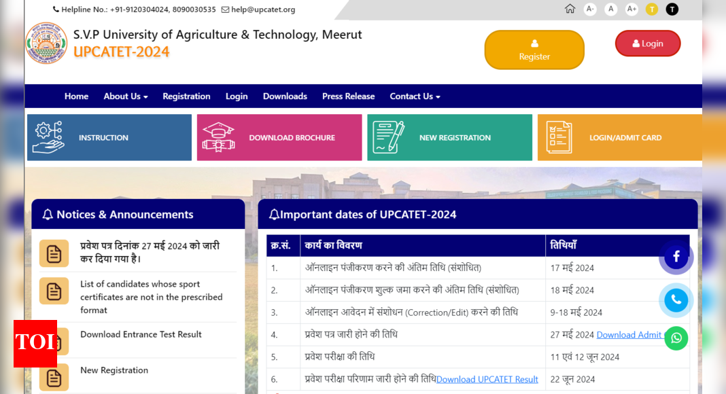Click the phone call floating icon
The width and height of the screenshot is (726, 394).
tap(676, 300)
